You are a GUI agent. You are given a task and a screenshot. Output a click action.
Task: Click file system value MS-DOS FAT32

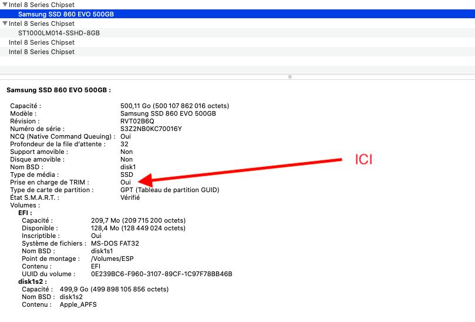115,243
